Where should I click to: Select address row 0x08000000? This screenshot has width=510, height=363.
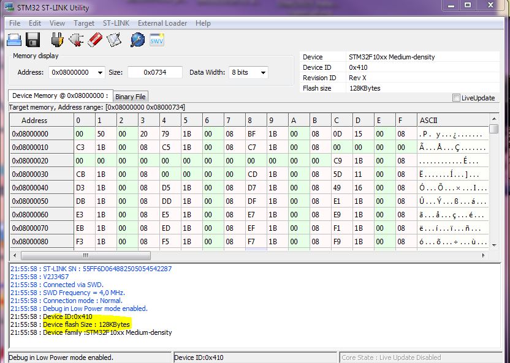point(42,134)
